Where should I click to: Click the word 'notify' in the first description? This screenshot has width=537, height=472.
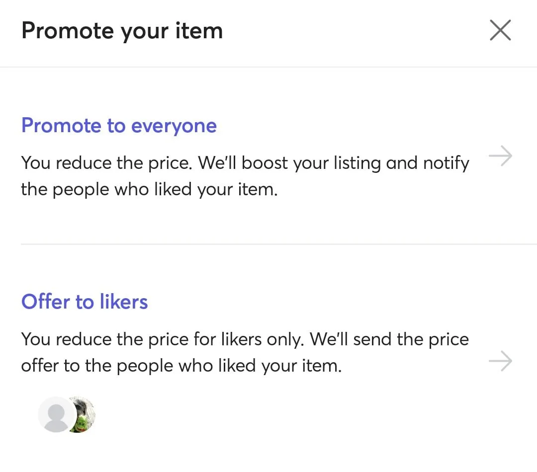click(x=446, y=163)
